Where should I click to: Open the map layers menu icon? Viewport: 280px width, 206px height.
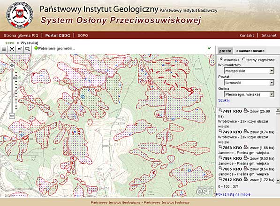pos(4,49)
